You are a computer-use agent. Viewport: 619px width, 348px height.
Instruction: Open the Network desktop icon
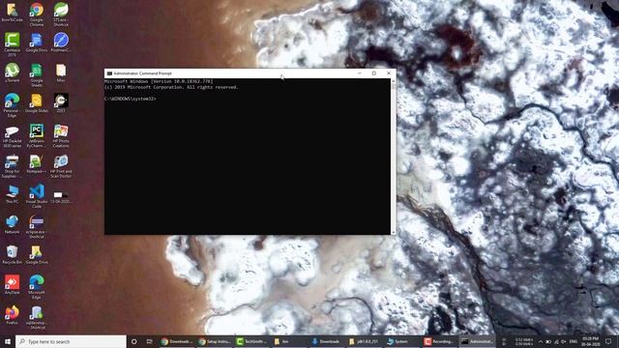pos(12,224)
